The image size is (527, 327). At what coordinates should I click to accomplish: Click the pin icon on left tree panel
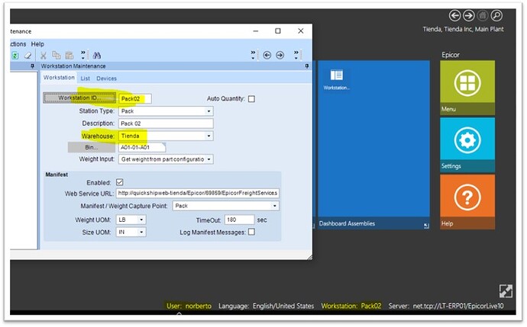tap(32, 66)
